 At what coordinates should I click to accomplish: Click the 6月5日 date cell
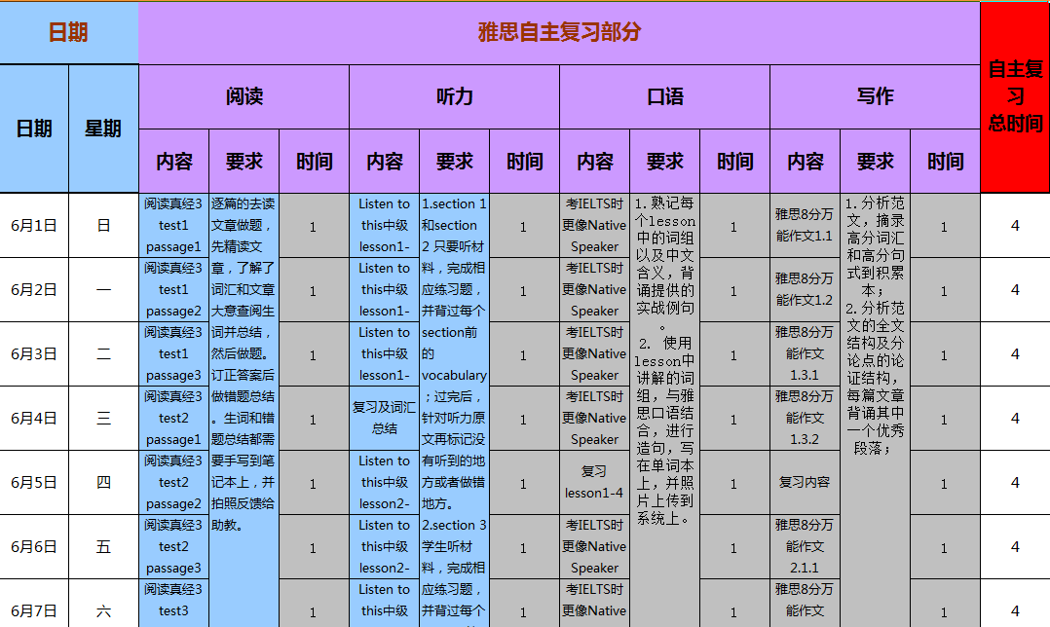click(x=34, y=483)
